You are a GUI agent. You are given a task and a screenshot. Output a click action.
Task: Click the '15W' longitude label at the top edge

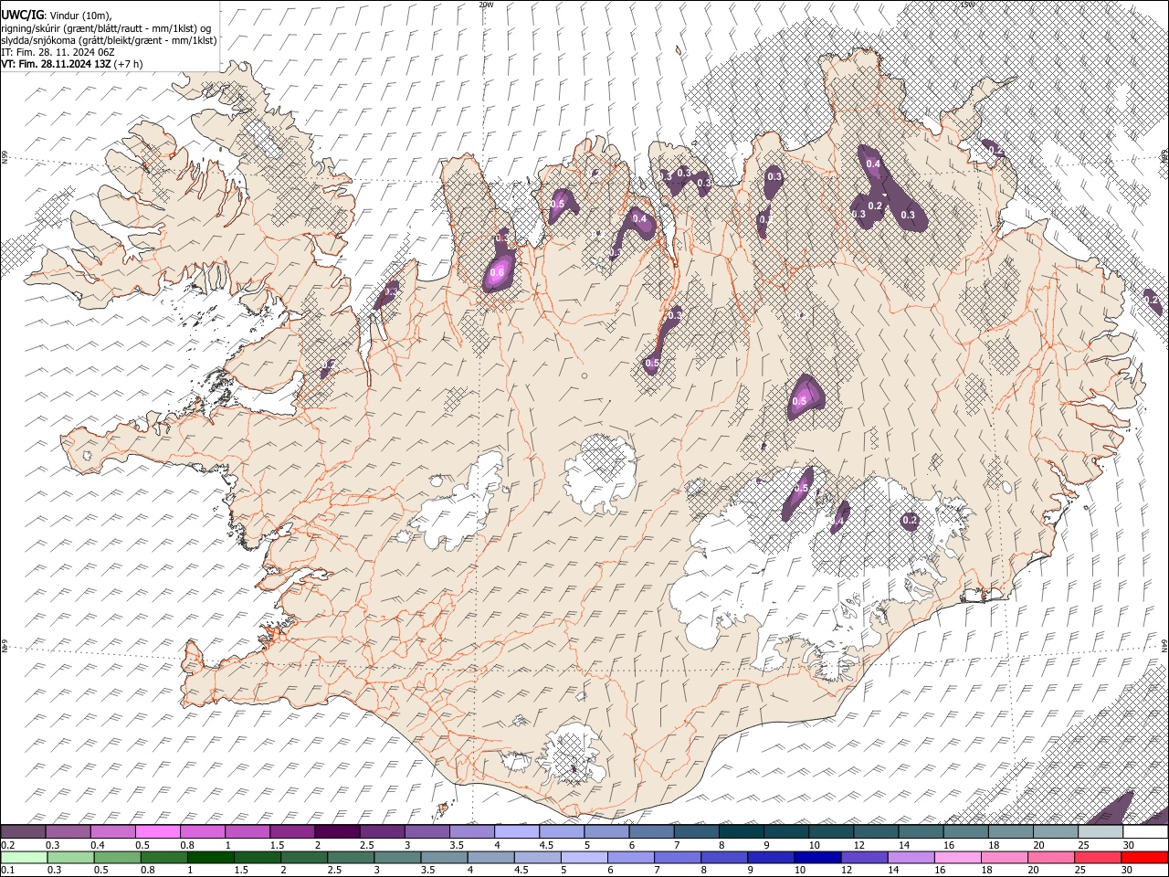tap(968, 5)
